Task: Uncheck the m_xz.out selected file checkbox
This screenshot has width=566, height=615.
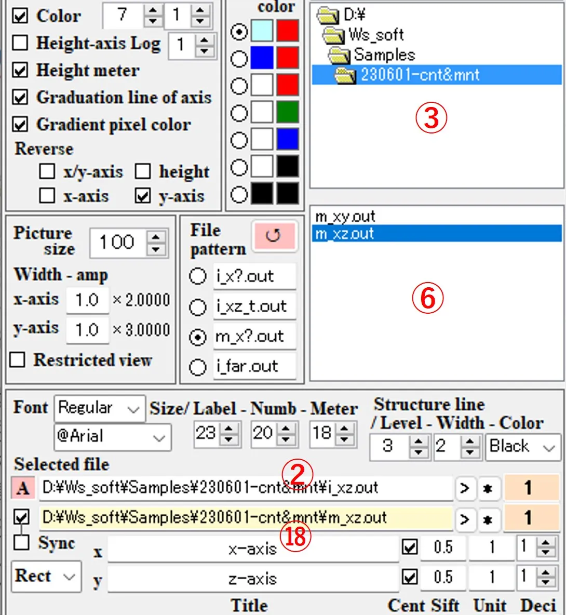Action: coord(21,517)
